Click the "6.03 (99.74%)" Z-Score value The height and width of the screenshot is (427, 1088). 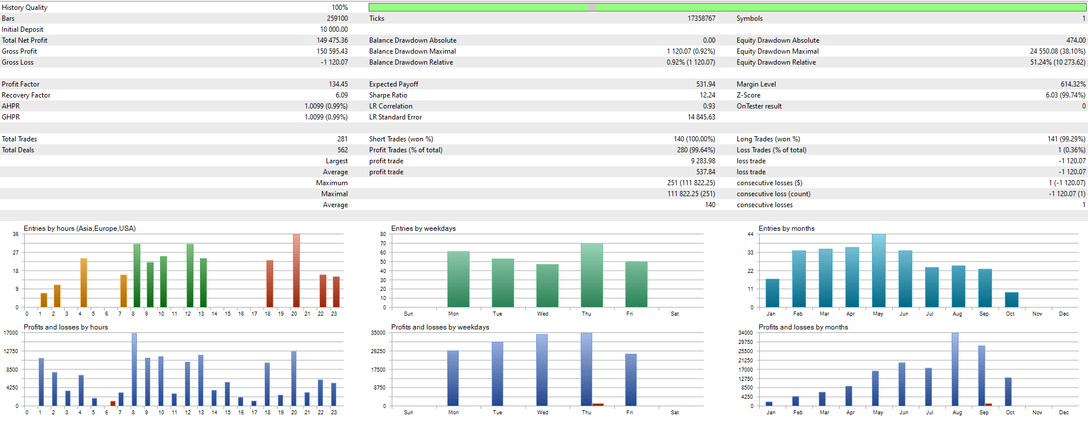click(x=1065, y=95)
